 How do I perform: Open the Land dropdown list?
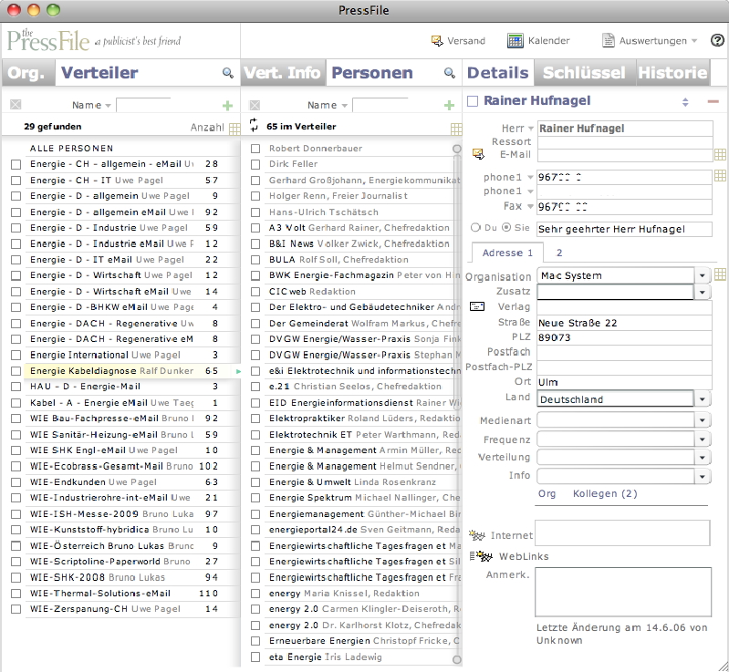[x=702, y=399]
